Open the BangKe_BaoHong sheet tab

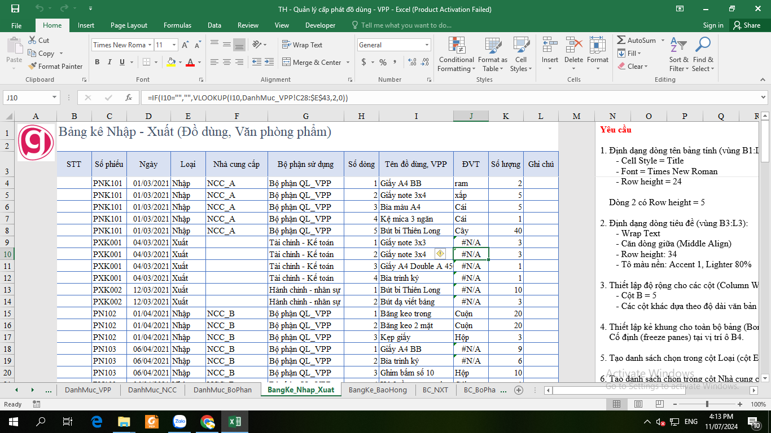377,390
